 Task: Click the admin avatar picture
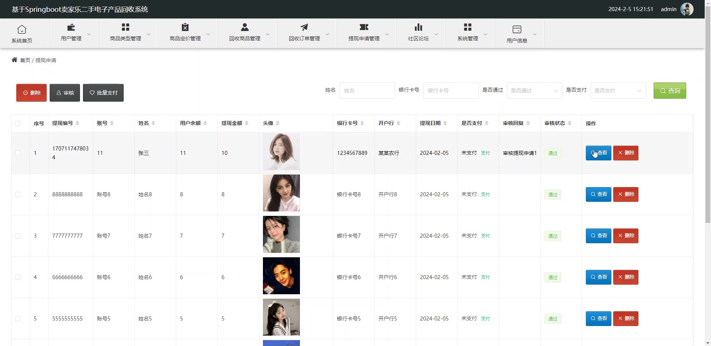tap(687, 9)
